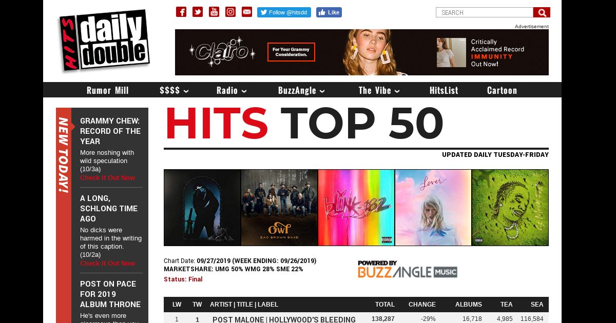Open A Long, Schlong Time Ago headline

tap(109, 209)
